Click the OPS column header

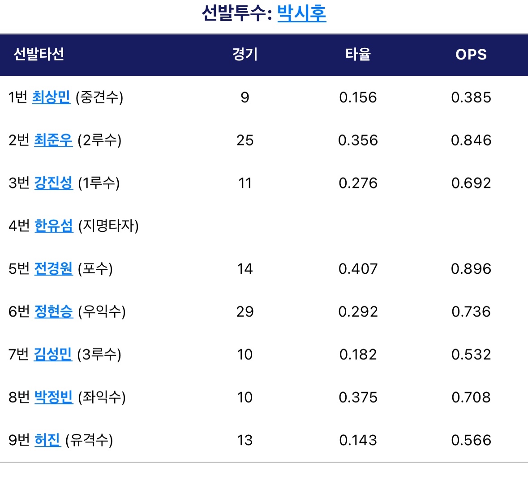[x=471, y=55]
